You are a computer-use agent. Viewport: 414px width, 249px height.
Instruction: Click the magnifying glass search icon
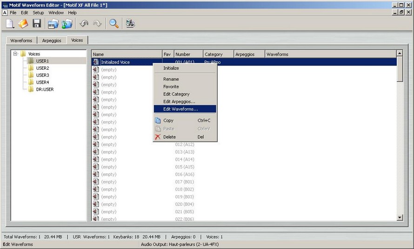point(114,24)
